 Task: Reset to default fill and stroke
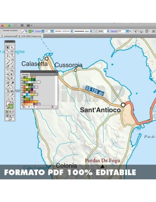[7, 108]
